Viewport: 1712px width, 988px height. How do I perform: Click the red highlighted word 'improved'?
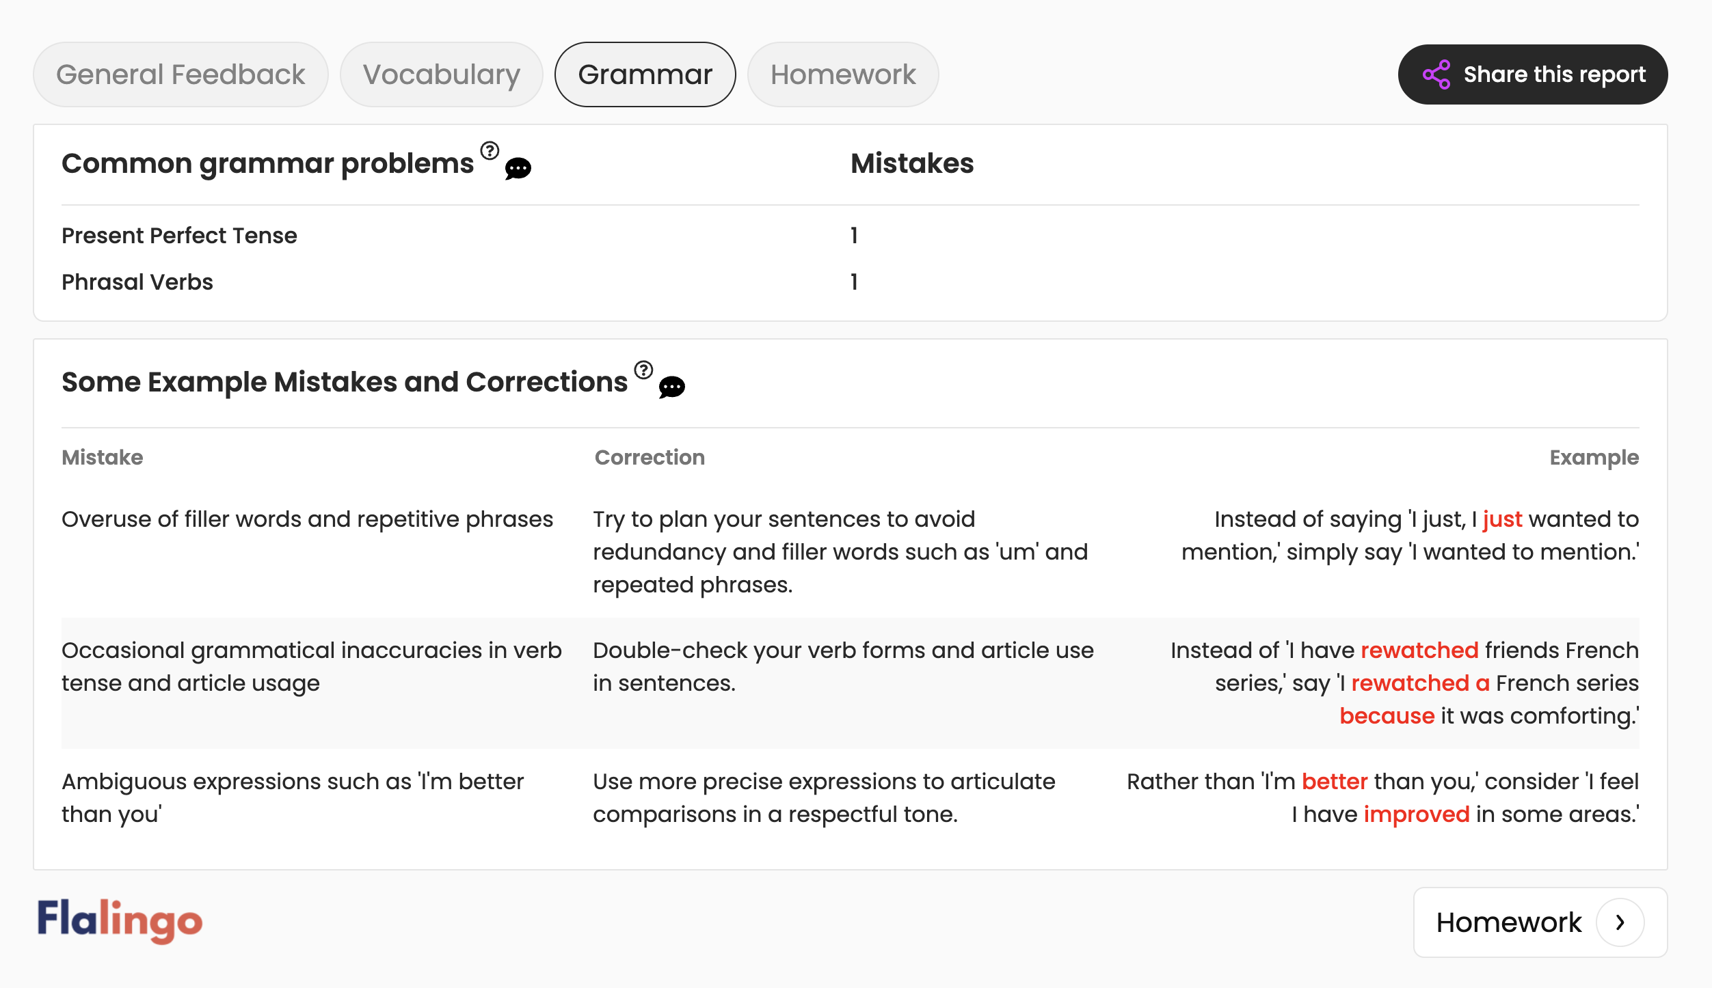click(x=1417, y=814)
